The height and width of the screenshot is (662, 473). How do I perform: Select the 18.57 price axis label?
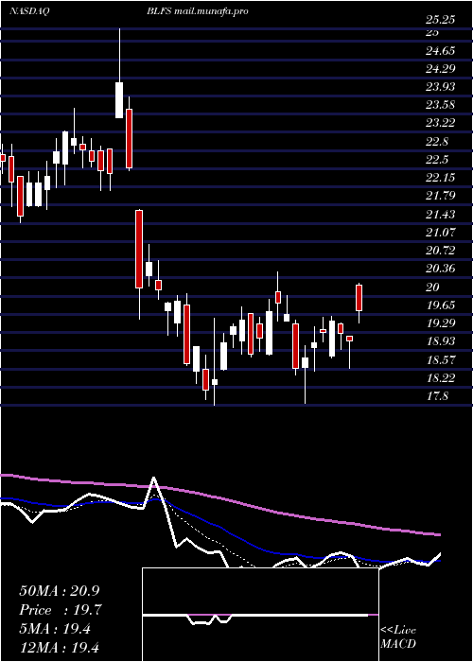pyautogui.click(x=441, y=359)
